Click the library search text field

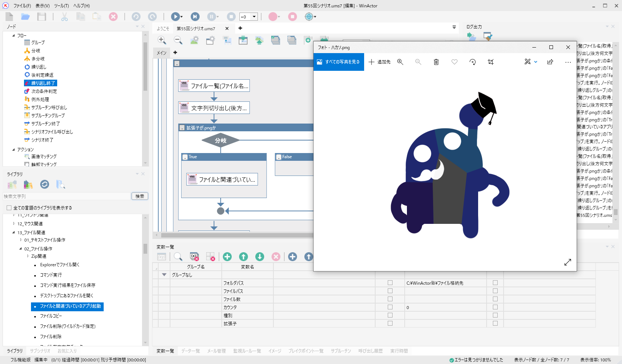(x=66, y=196)
